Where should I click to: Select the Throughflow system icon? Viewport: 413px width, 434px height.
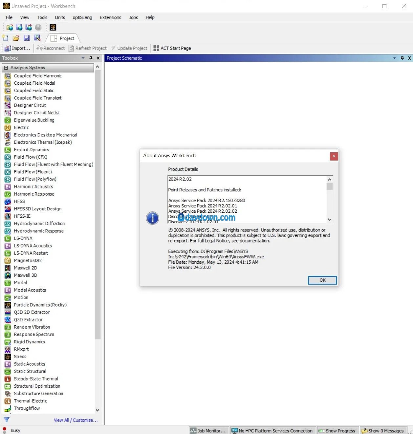coord(8,408)
